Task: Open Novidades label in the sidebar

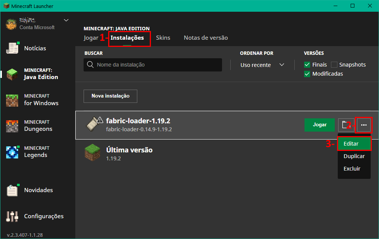Action: [39, 190]
